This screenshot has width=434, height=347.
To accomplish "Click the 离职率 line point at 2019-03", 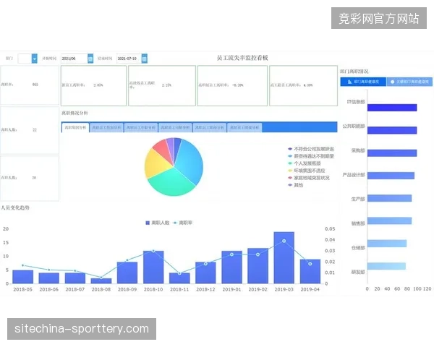I will pyautogui.click(x=284, y=241).
